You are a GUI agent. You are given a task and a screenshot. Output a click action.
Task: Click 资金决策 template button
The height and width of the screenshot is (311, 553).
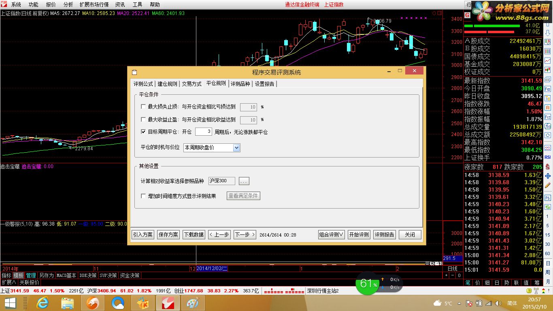pyautogui.click(x=130, y=275)
